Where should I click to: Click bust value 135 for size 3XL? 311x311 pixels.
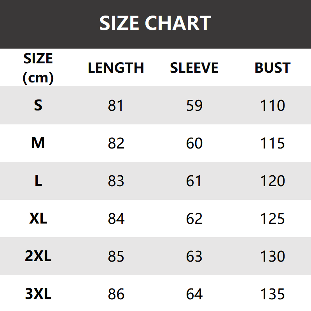tap(273, 294)
